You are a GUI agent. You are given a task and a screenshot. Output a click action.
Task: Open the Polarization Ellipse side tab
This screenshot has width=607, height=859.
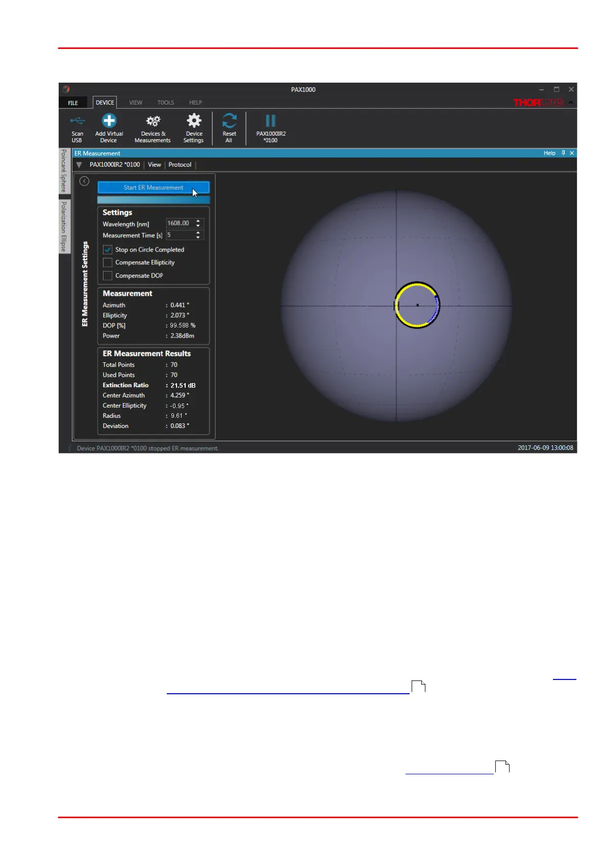point(64,226)
